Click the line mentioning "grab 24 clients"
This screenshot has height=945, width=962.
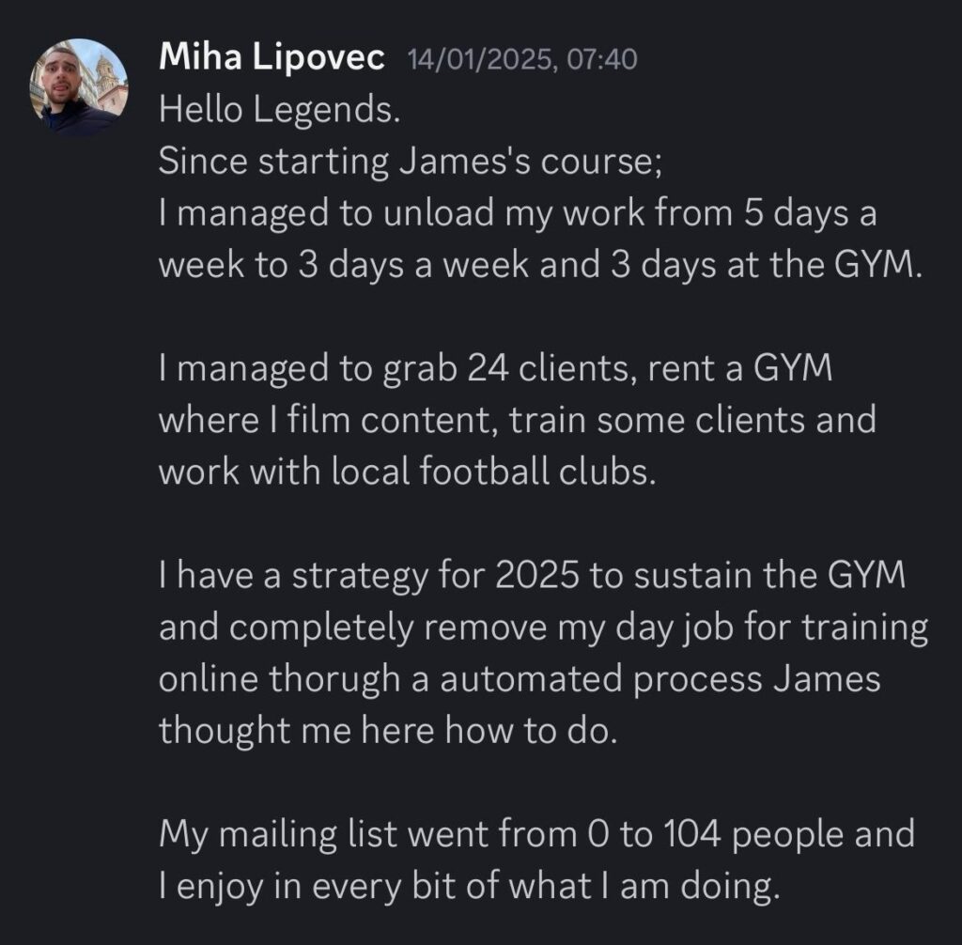495,367
